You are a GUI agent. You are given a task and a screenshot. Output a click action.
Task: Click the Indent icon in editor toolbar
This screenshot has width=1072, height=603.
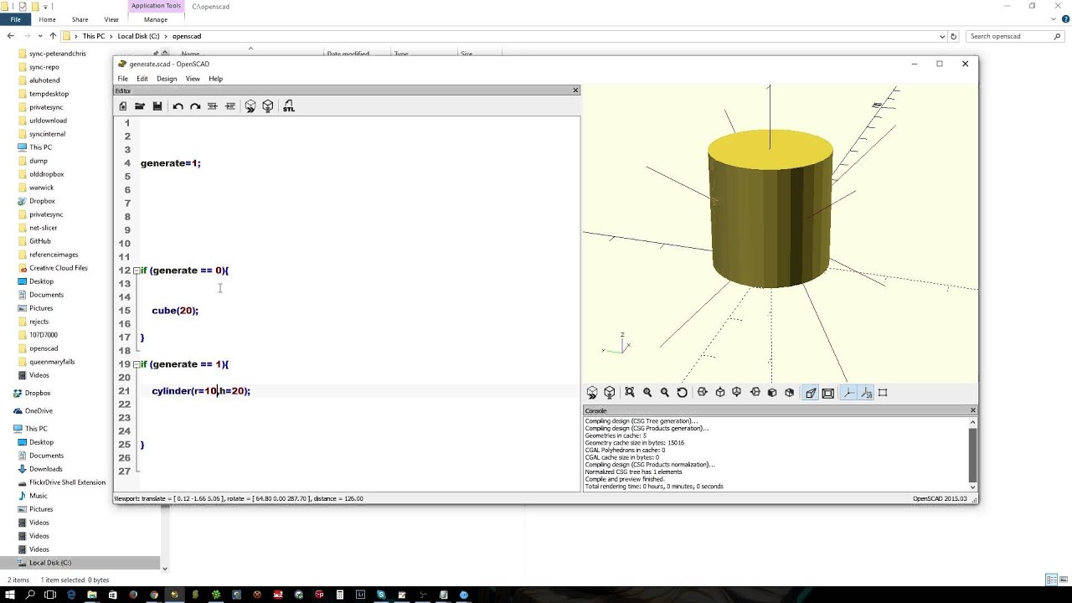(x=230, y=106)
